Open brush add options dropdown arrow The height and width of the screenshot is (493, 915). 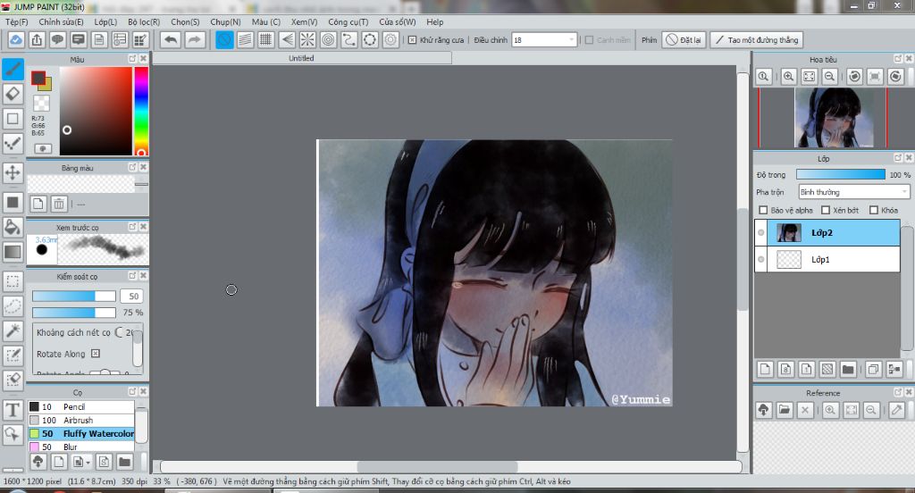click(x=88, y=463)
